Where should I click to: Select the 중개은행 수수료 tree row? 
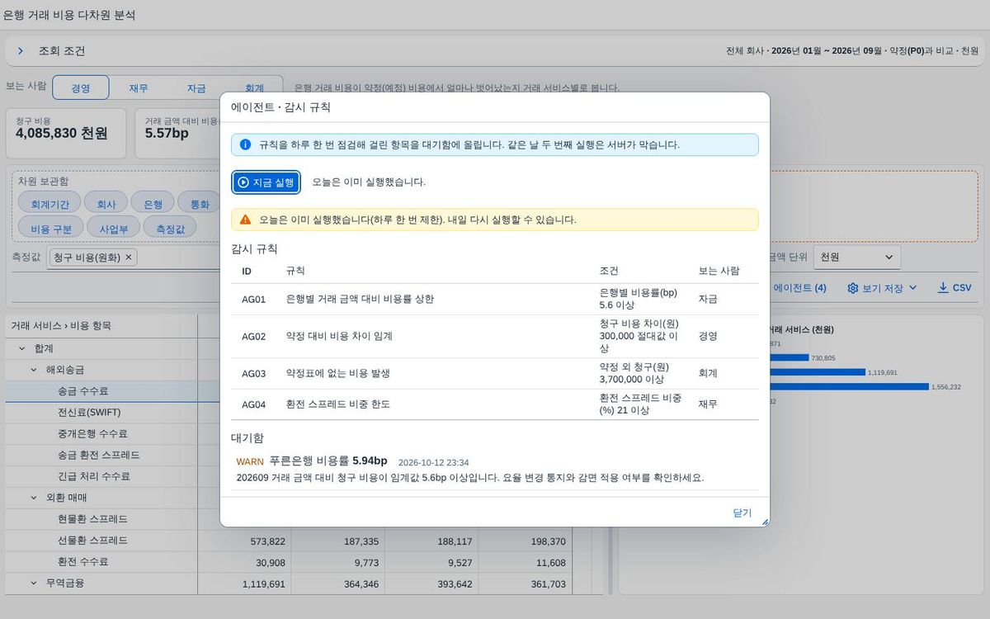pyautogui.click(x=101, y=434)
